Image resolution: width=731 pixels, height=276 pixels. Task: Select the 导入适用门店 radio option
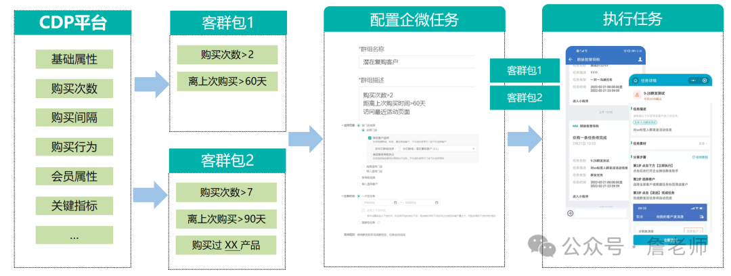coord(363,172)
